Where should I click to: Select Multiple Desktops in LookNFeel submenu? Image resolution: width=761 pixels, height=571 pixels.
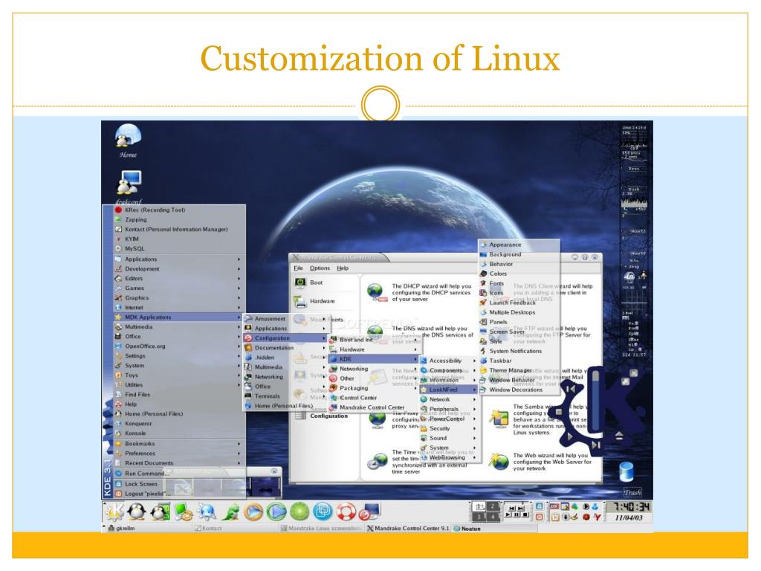click(519, 312)
